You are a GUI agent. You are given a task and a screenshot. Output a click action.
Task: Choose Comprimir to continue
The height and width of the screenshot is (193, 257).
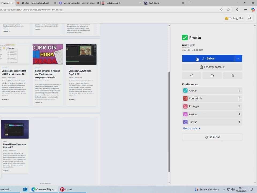click(212, 98)
